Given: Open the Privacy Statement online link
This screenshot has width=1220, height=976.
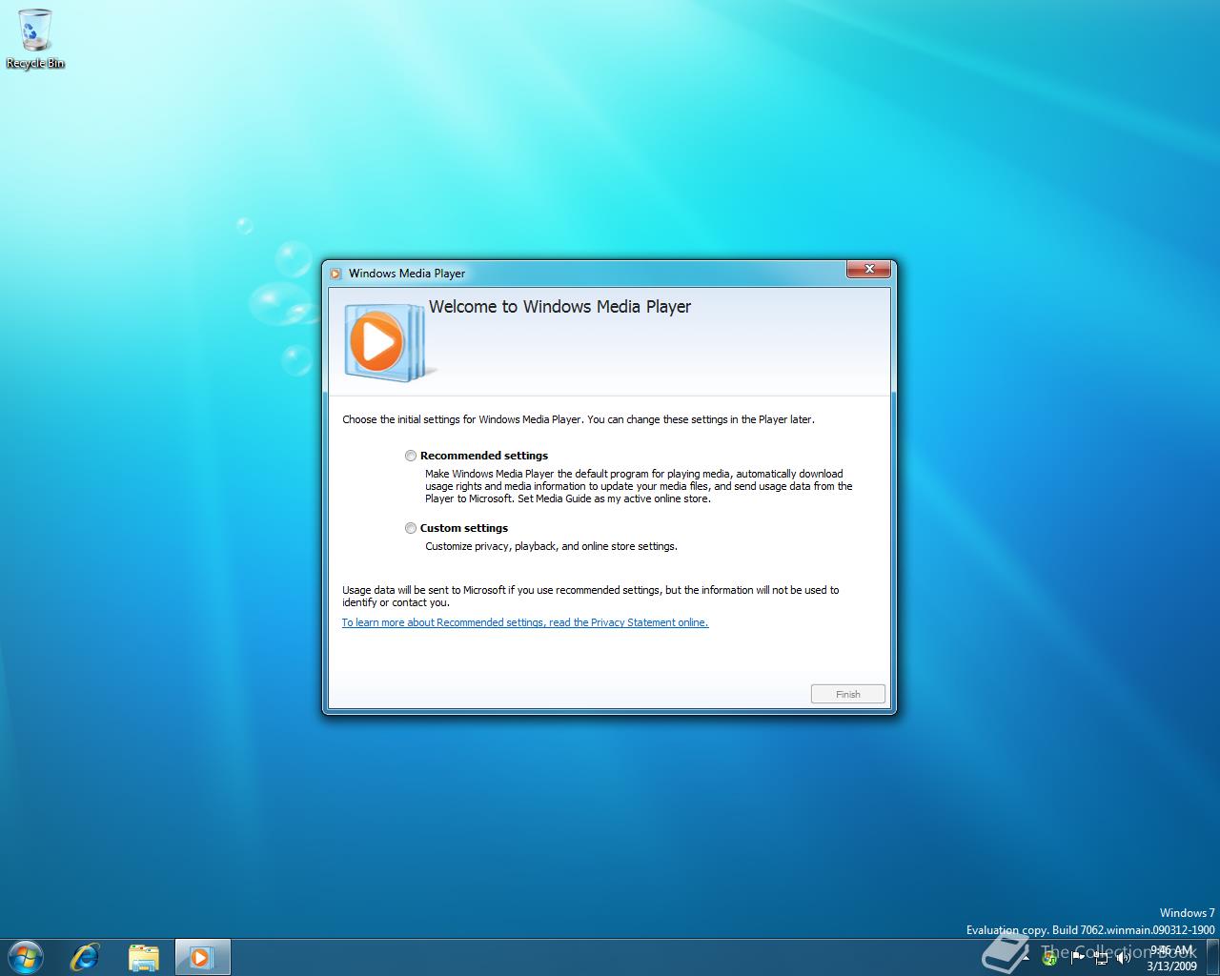Looking at the screenshot, I should pos(525,622).
